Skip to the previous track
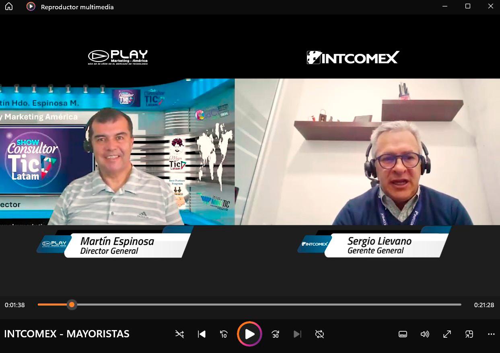The image size is (500, 353). pyautogui.click(x=202, y=334)
